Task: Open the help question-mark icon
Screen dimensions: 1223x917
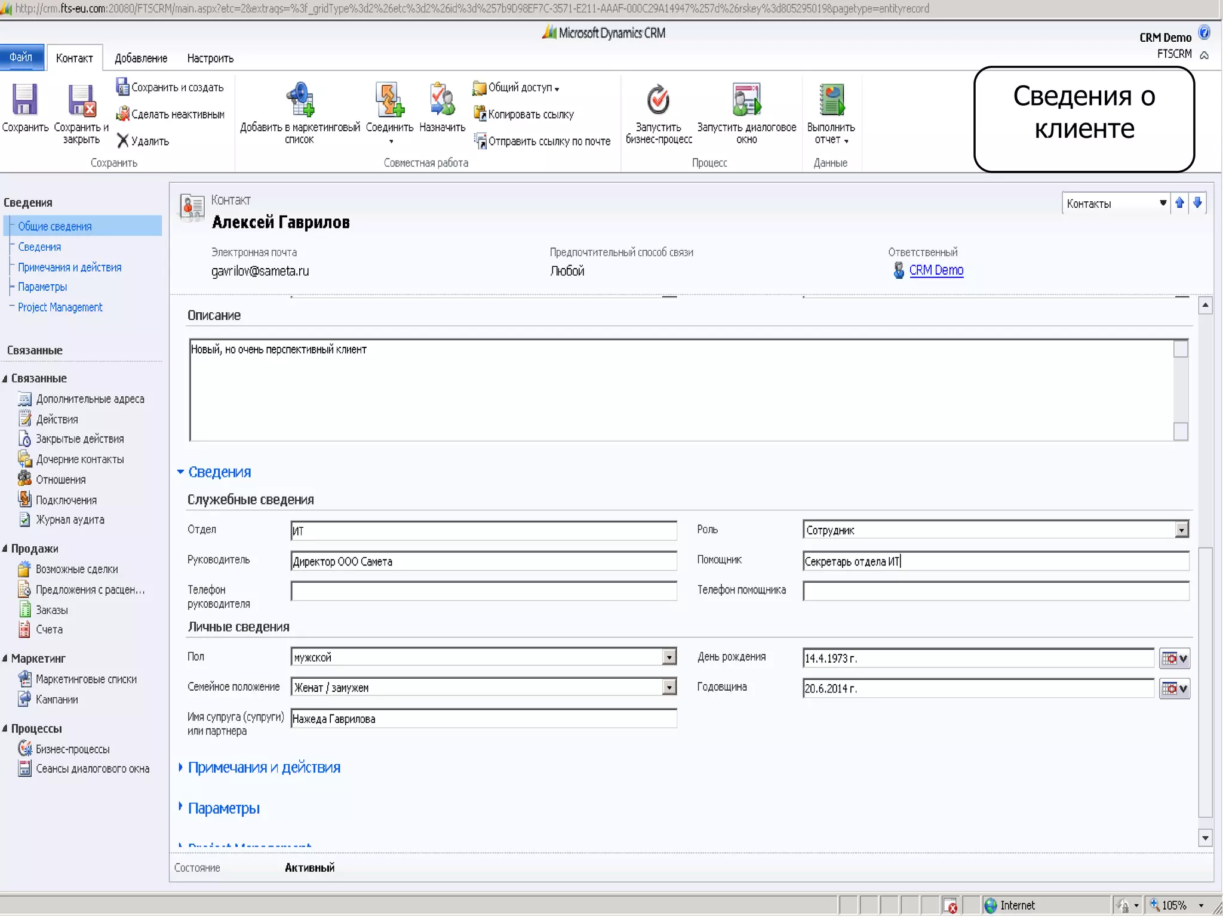Action: 1204,32
